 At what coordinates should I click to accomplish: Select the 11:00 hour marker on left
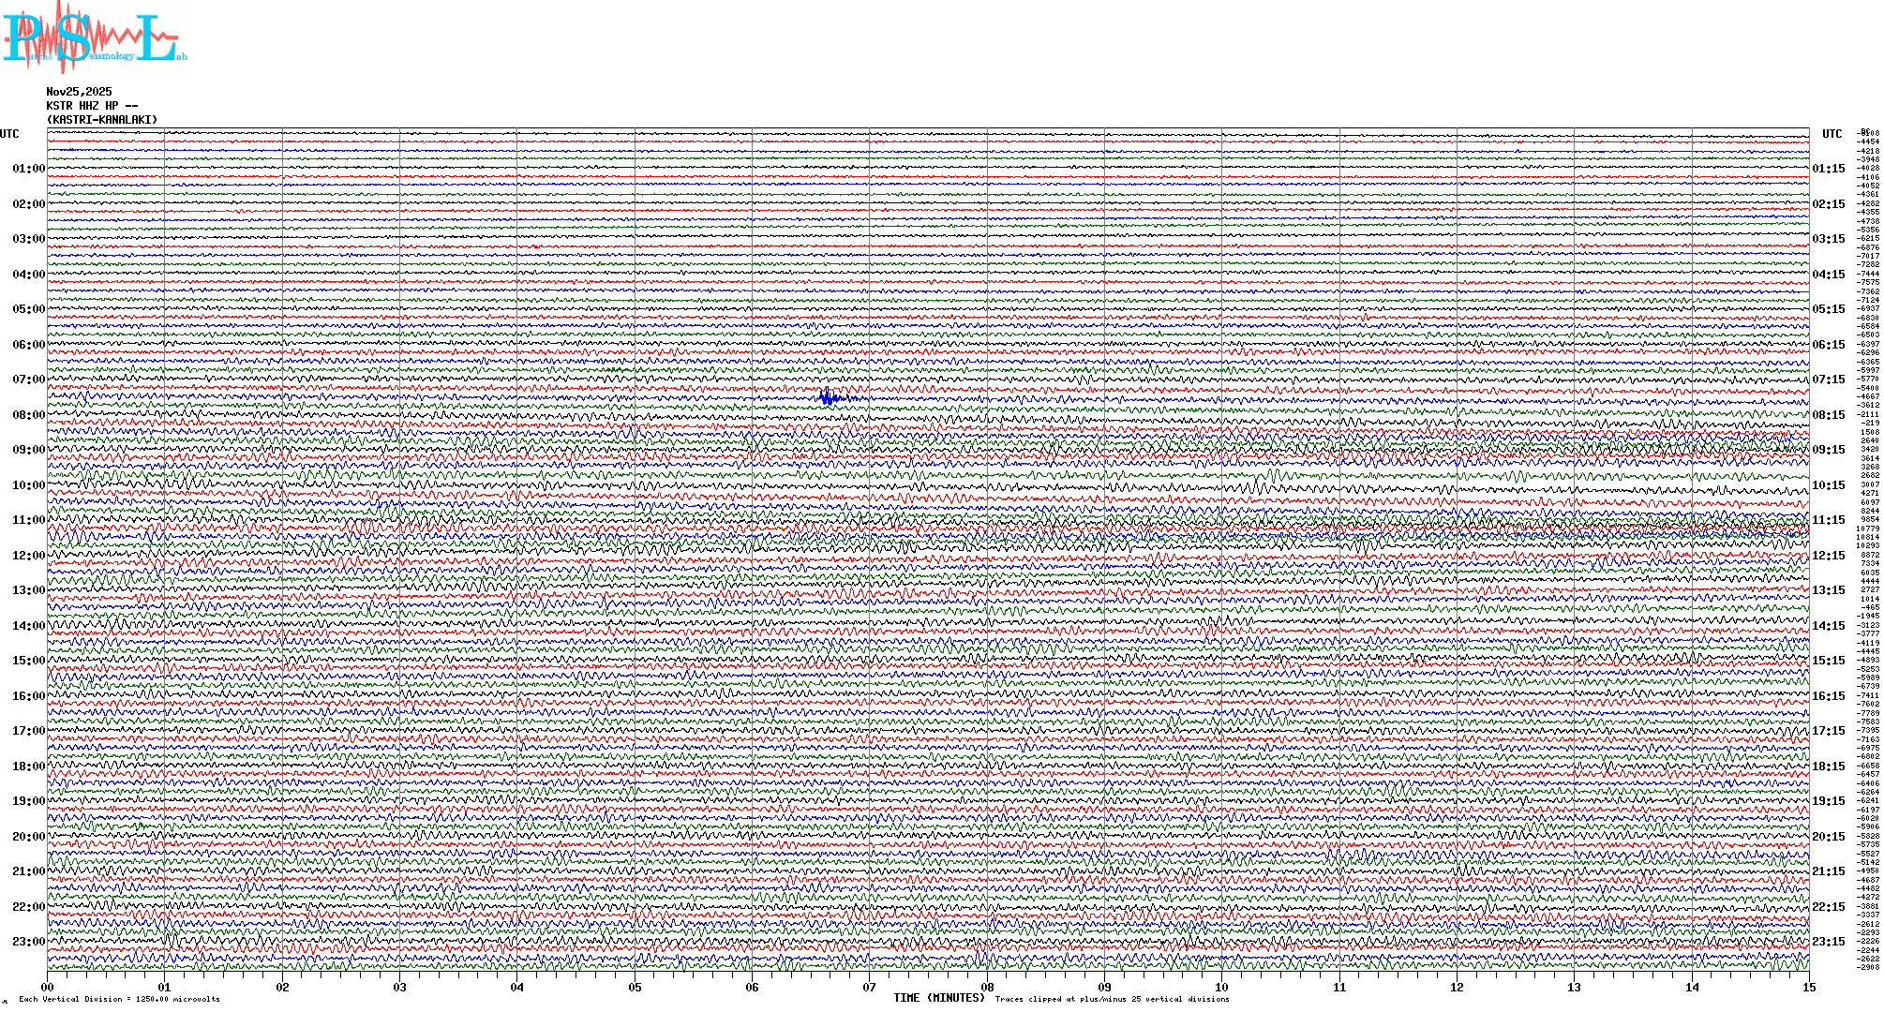(x=28, y=520)
